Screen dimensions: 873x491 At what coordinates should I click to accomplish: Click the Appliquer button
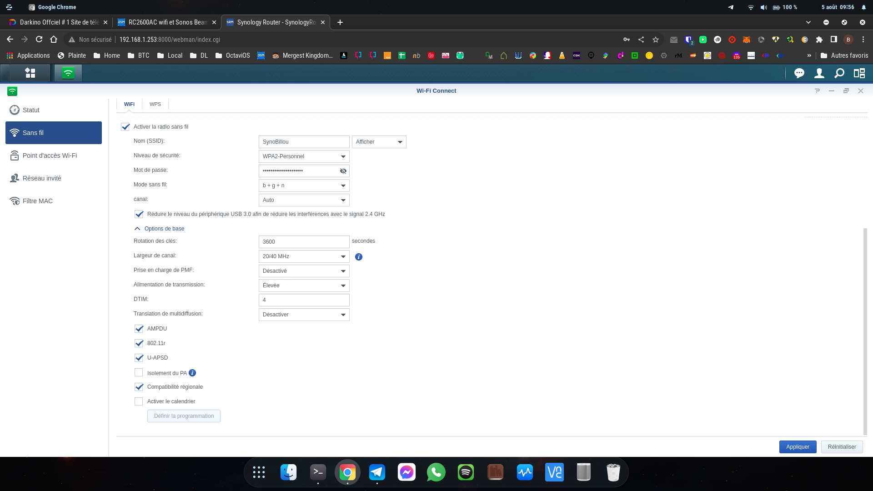click(x=798, y=447)
